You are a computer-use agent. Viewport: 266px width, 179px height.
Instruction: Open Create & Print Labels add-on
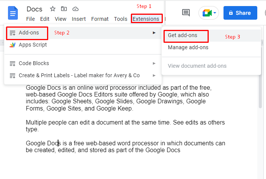pos(83,75)
